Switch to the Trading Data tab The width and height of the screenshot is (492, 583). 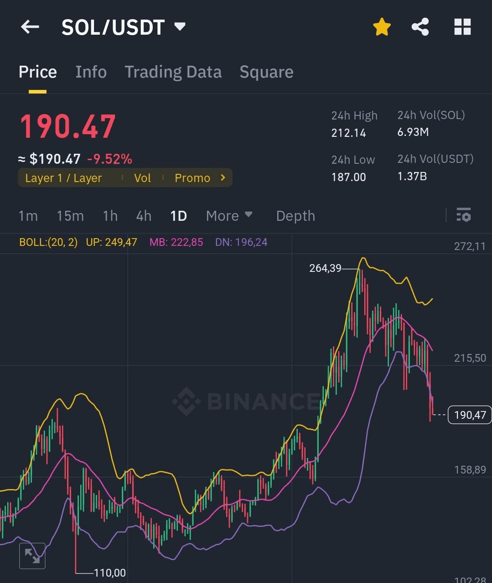pyautogui.click(x=173, y=72)
